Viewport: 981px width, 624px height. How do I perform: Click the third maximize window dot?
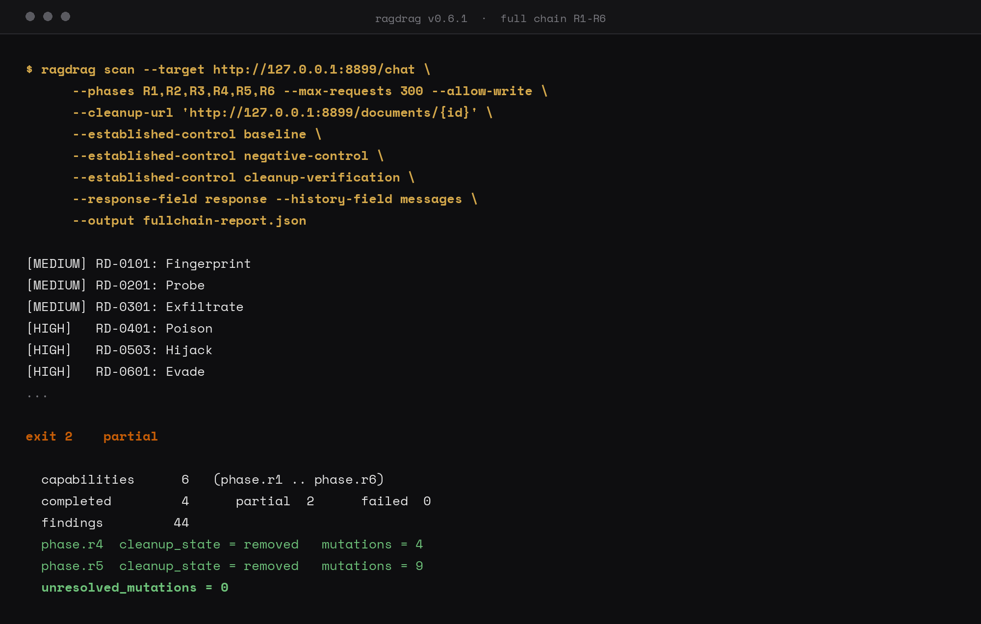click(x=65, y=17)
